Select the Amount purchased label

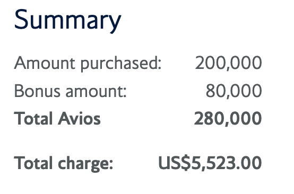pyautogui.click(x=88, y=64)
